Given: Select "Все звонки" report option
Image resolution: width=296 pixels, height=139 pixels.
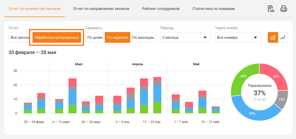Looking at the screenshot, I should 20,38.
